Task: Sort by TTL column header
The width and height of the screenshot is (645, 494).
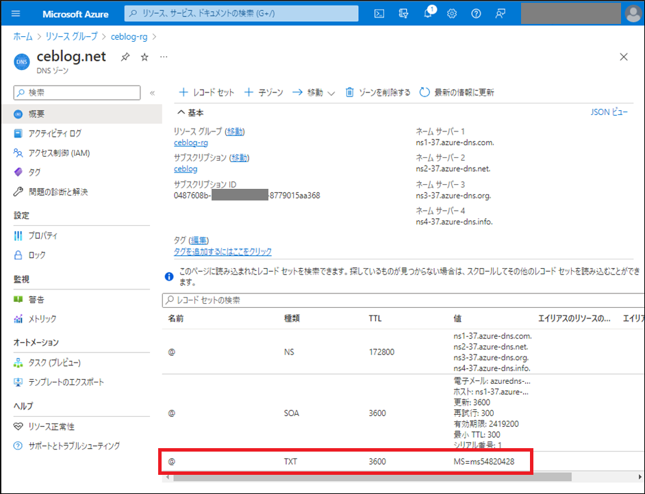Action: [375, 319]
